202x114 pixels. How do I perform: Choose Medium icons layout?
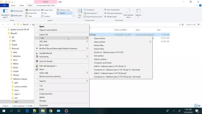coord(64,10)
